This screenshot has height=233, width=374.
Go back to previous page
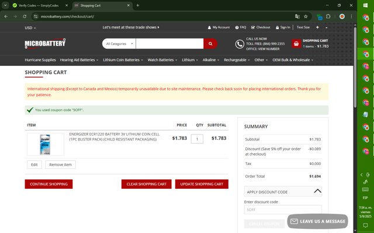(6, 16)
